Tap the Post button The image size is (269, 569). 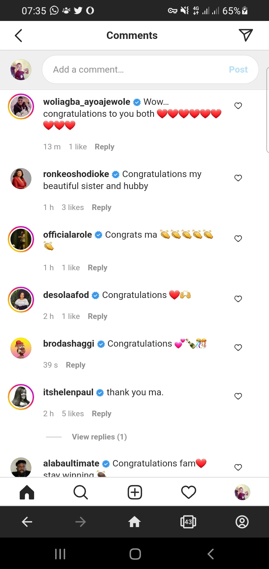point(238,70)
